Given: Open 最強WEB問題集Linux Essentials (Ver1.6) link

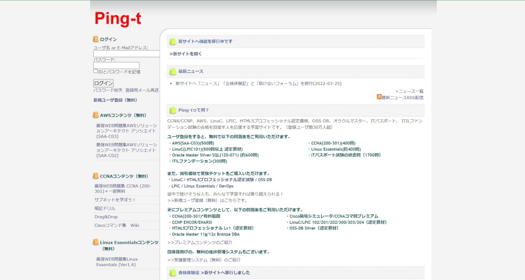Looking at the screenshot, I should click(117, 262).
